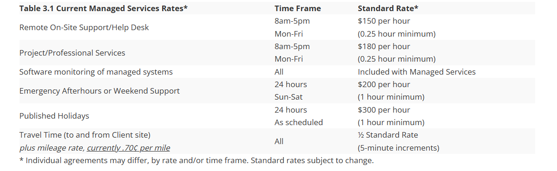This screenshot has height=171, width=557.
Task: Click the As scheduled time frame text
Action: click(299, 122)
